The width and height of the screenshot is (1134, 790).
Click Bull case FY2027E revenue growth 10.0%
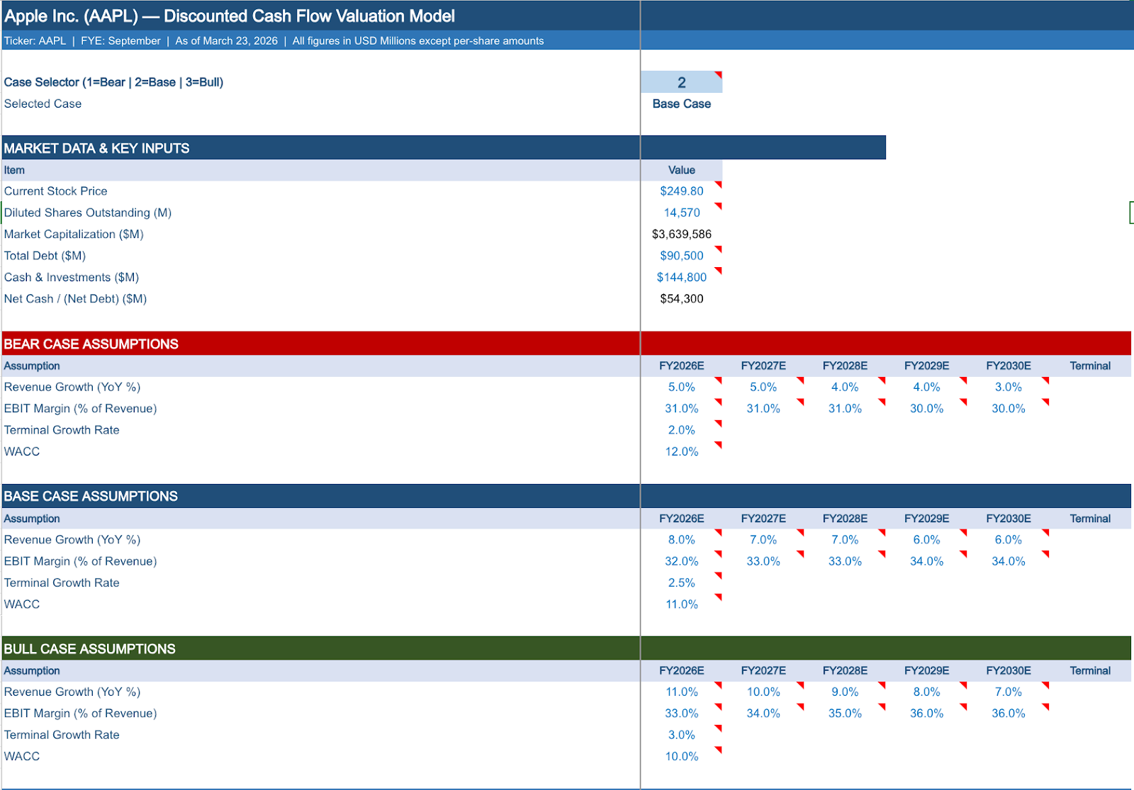pyautogui.click(x=763, y=692)
